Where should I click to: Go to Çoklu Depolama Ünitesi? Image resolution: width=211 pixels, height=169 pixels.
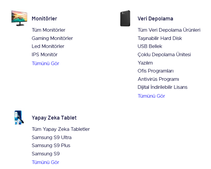(164, 54)
